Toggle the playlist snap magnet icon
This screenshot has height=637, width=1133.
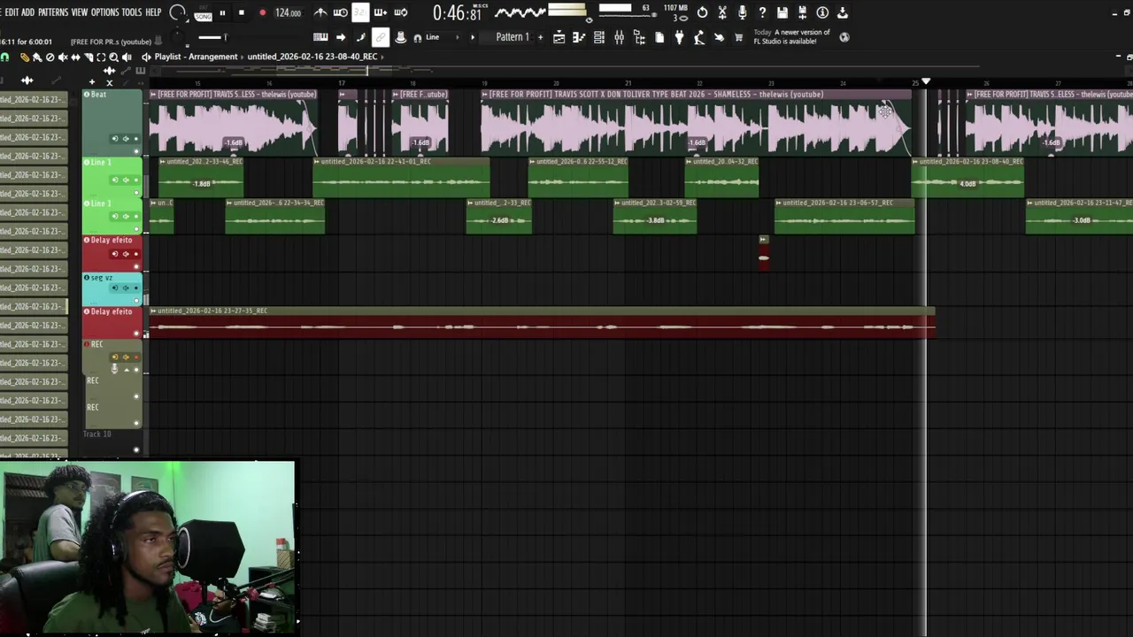click(4, 58)
